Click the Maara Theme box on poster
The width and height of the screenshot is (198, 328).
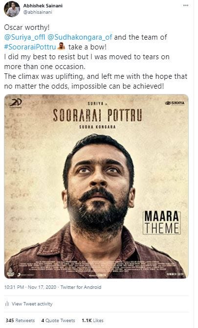click(162, 222)
